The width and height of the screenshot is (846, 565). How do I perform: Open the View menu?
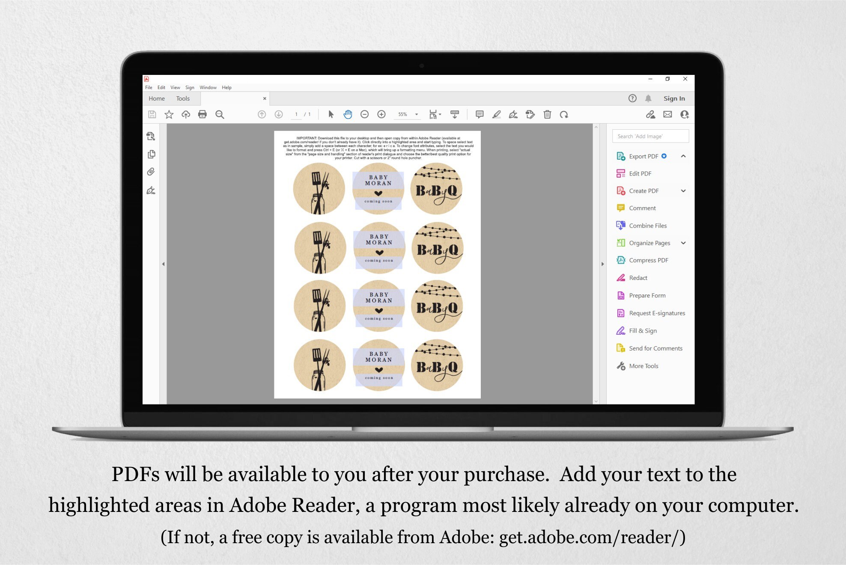tap(176, 87)
